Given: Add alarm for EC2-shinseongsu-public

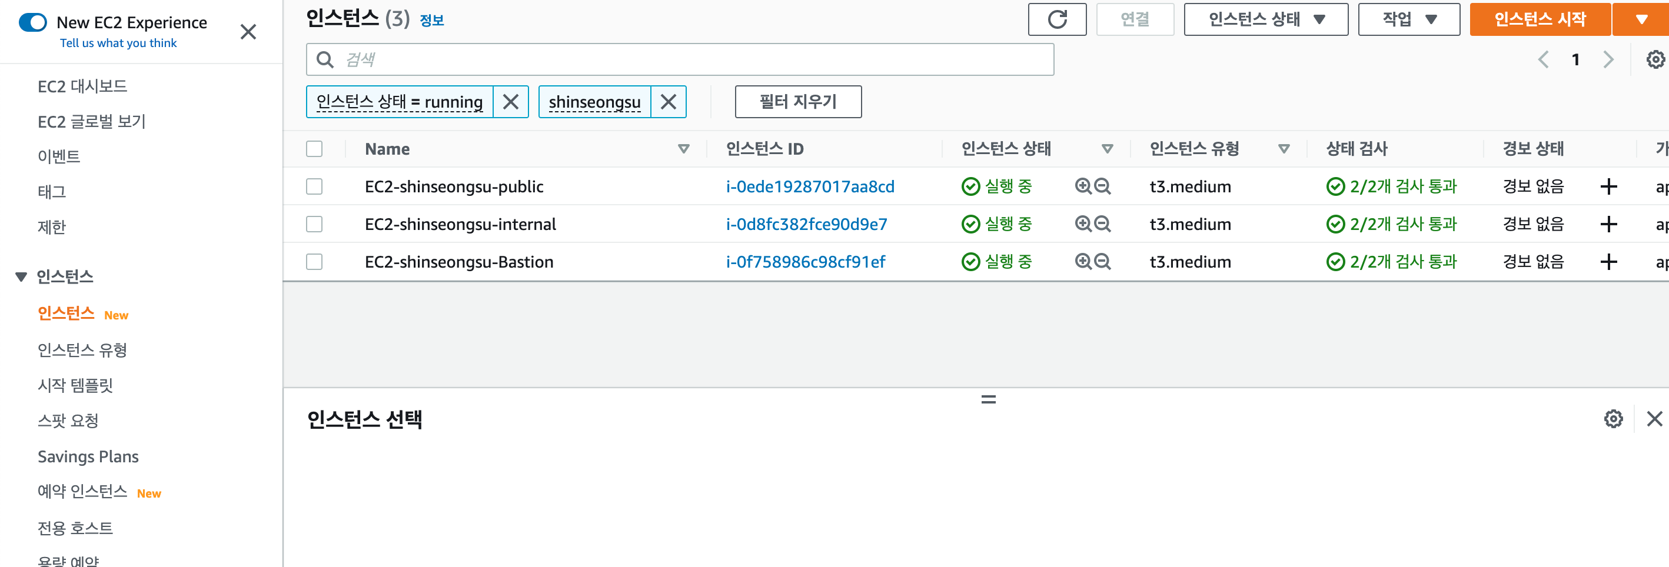Looking at the screenshot, I should (1608, 186).
